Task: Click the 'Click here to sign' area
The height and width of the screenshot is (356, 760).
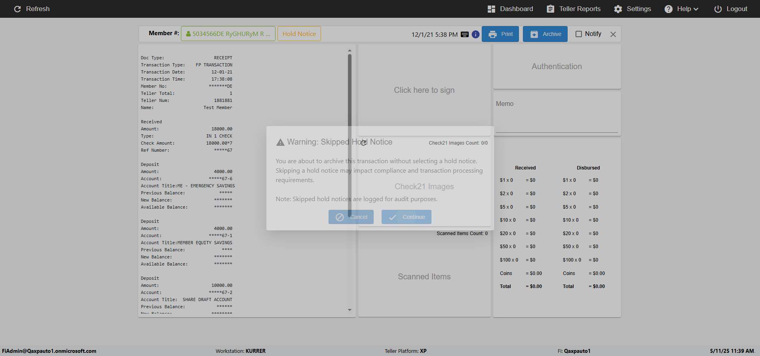Action: 424,90
